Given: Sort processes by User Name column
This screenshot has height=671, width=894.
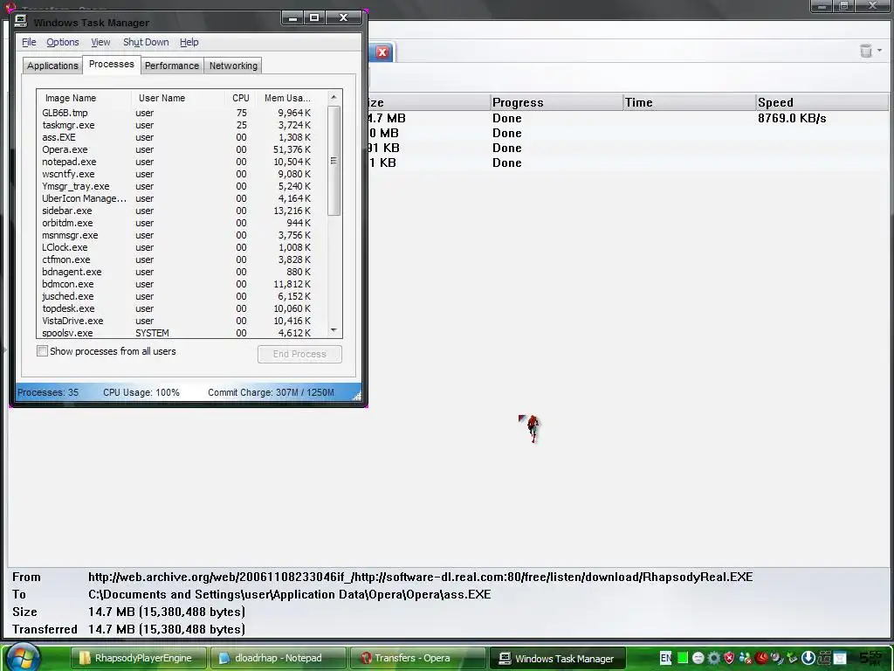Looking at the screenshot, I should [x=178, y=98].
